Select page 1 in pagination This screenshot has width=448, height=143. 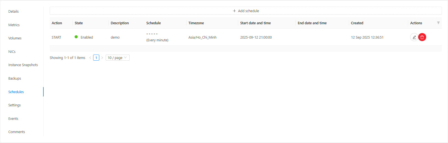point(96,58)
